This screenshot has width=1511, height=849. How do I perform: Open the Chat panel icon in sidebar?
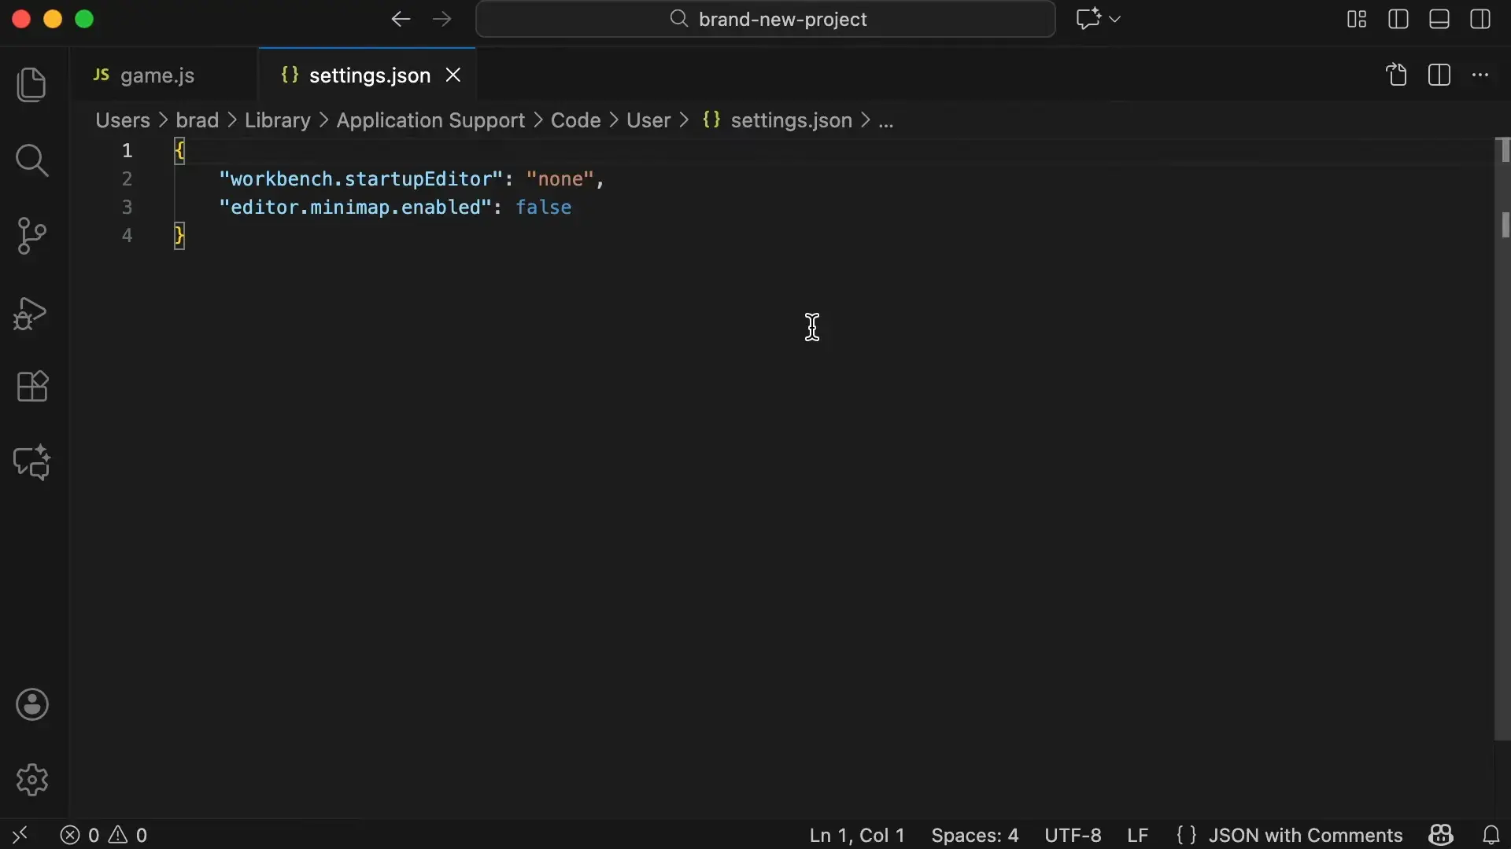click(31, 463)
